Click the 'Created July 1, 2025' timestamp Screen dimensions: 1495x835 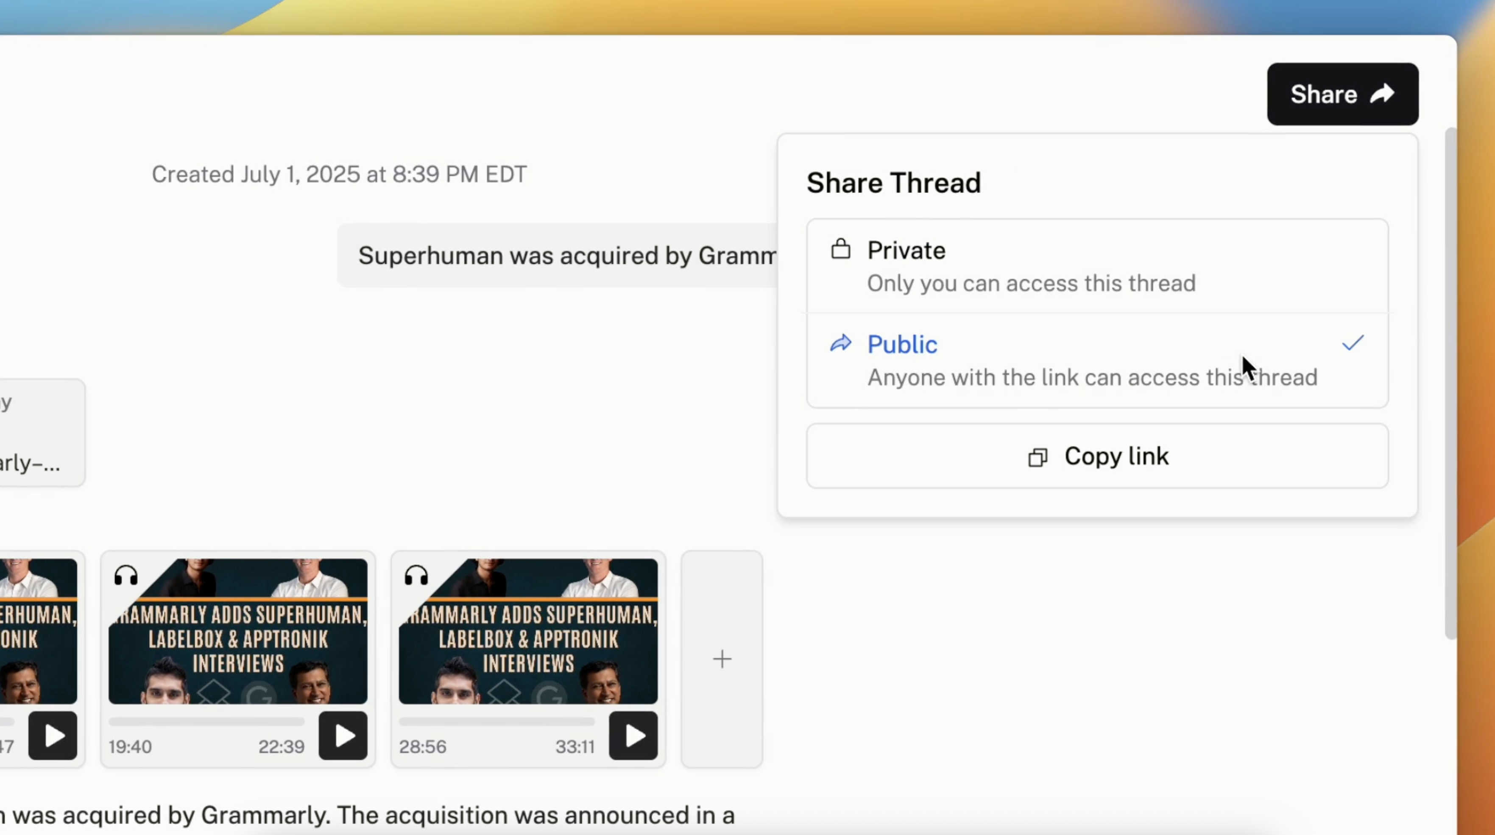339,174
